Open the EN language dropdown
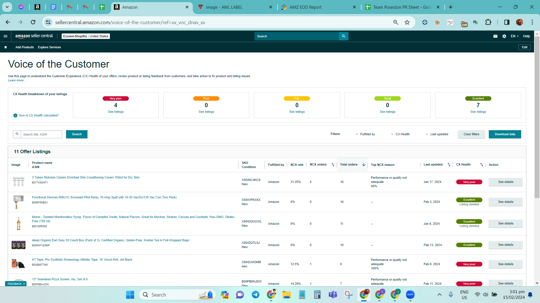The height and width of the screenshot is (303, 540). (514, 36)
